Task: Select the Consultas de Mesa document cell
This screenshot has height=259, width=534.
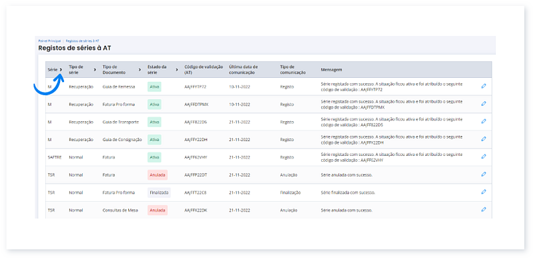Action: [x=120, y=210]
